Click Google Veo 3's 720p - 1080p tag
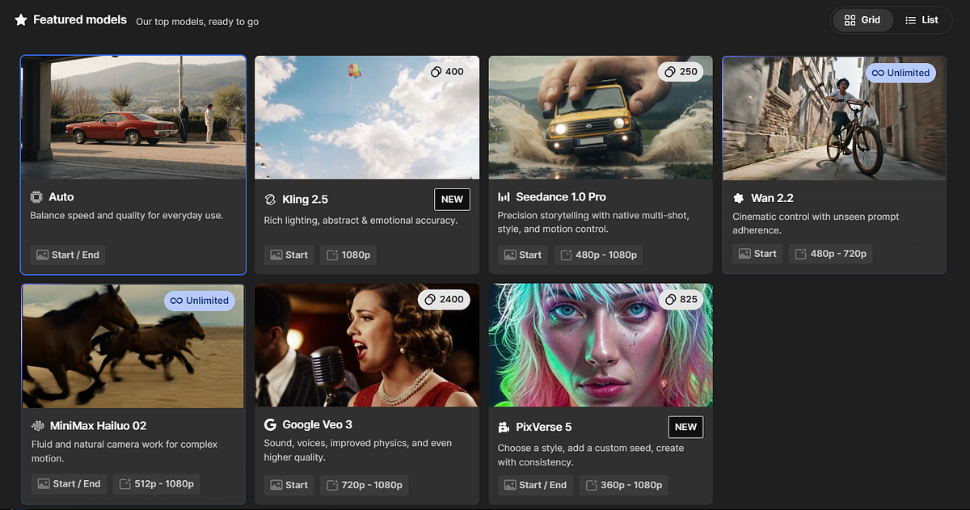Viewport: 970px width, 510px height. tap(365, 485)
